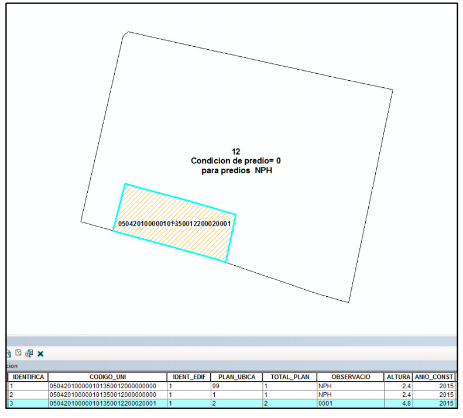Select the ANIO_CONST column header
The height and width of the screenshot is (418, 463).
coord(434,377)
